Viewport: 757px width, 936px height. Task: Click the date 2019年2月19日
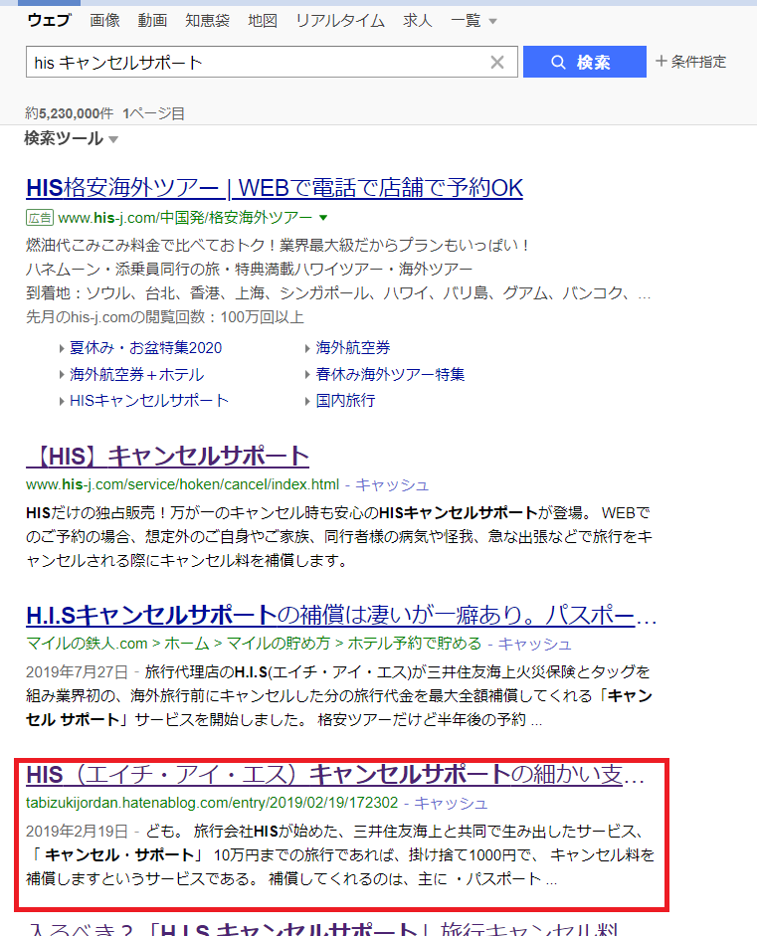pos(77,832)
